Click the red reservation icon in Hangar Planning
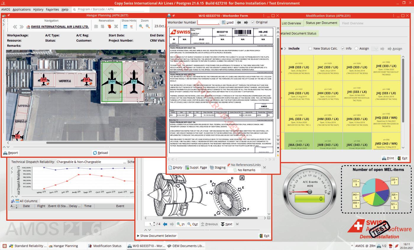Viewport: 414px width, 250px height. point(109,26)
